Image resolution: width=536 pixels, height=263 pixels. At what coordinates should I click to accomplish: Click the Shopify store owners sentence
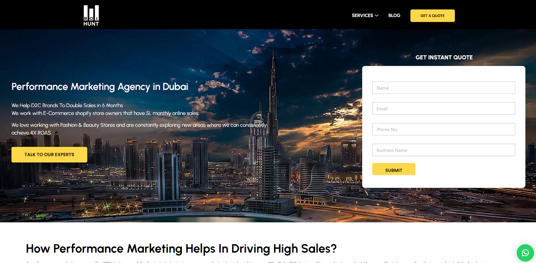point(105,113)
